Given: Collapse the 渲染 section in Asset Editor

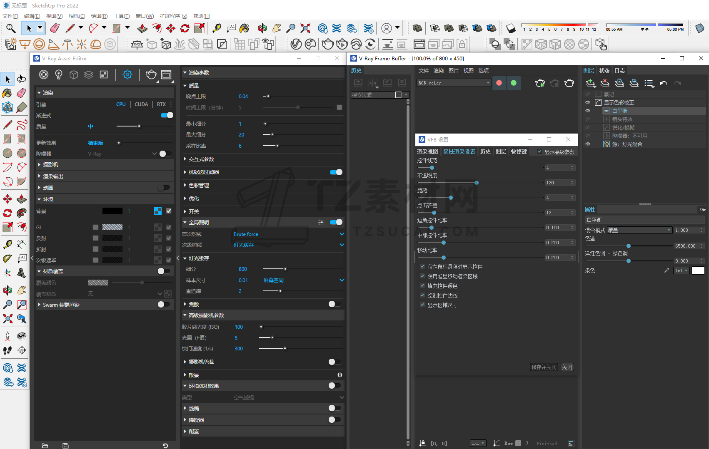Looking at the screenshot, I should click(x=39, y=93).
